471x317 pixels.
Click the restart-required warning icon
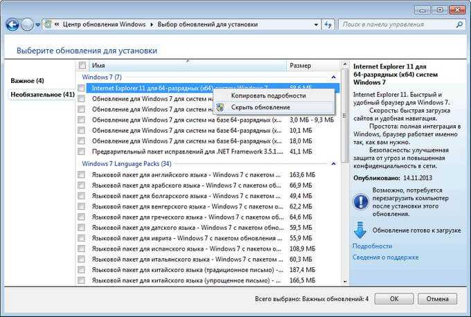pyautogui.click(x=361, y=201)
